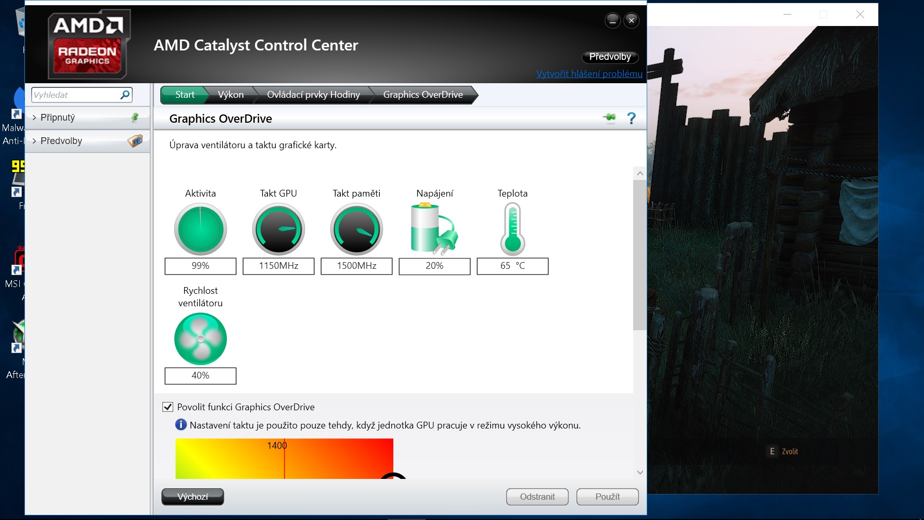Click the Takt paměti memory gauge
Image resolution: width=924 pixels, height=520 pixels.
pyautogui.click(x=356, y=229)
